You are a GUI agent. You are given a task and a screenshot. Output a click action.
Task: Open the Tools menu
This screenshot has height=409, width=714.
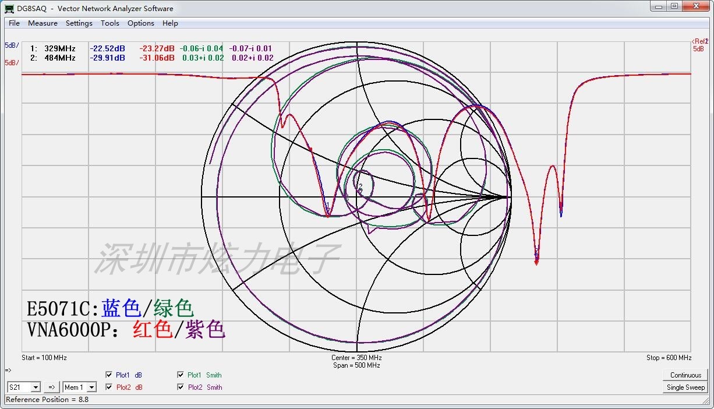[x=109, y=23]
